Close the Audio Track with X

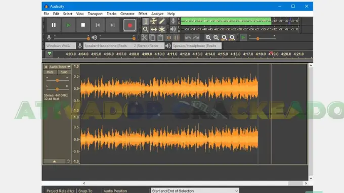coord(46,67)
